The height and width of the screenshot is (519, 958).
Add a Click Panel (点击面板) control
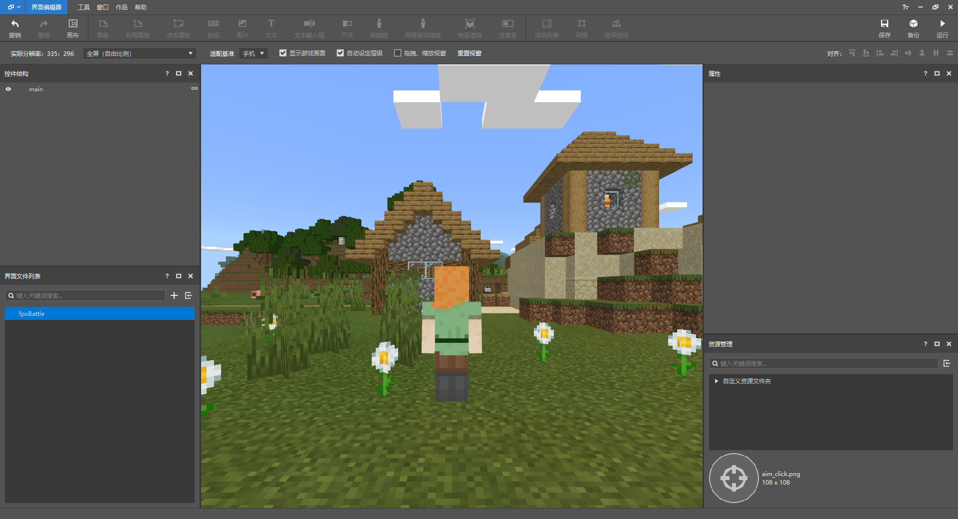coord(179,28)
